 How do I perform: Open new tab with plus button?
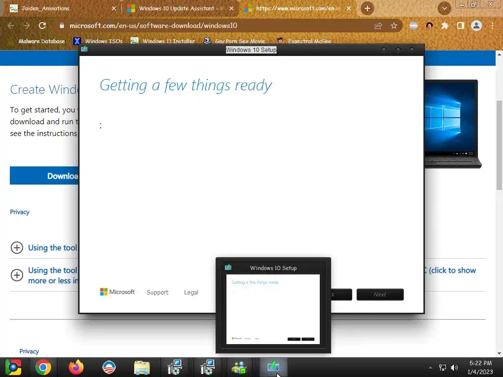point(367,8)
